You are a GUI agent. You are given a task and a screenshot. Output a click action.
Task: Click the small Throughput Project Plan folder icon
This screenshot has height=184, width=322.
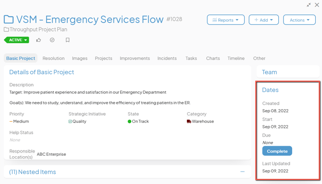pos(6,30)
